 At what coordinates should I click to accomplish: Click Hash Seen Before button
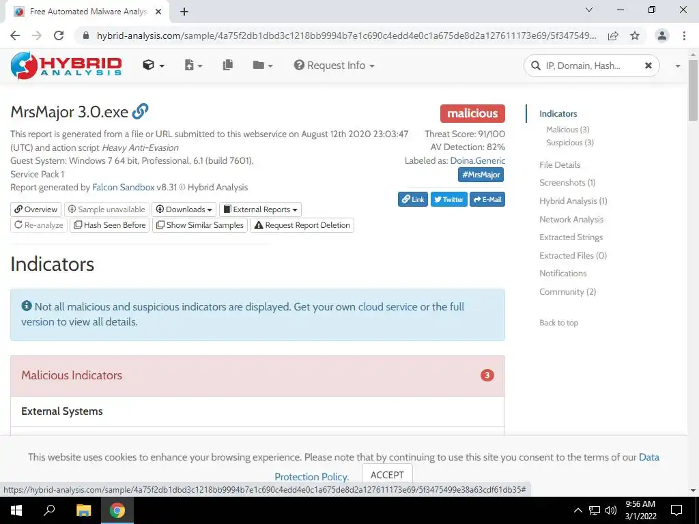(x=110, y=225)
